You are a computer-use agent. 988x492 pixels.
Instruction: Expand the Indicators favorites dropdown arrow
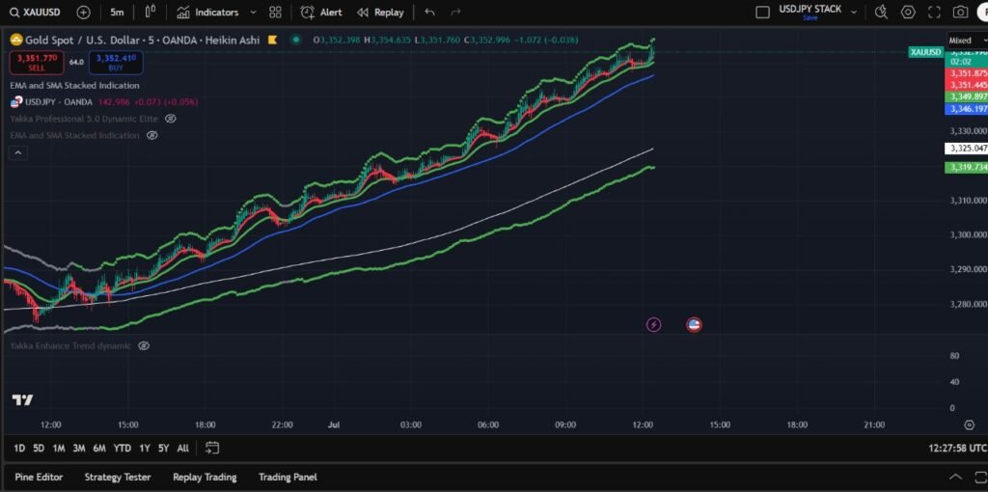(x=253, y=13)
